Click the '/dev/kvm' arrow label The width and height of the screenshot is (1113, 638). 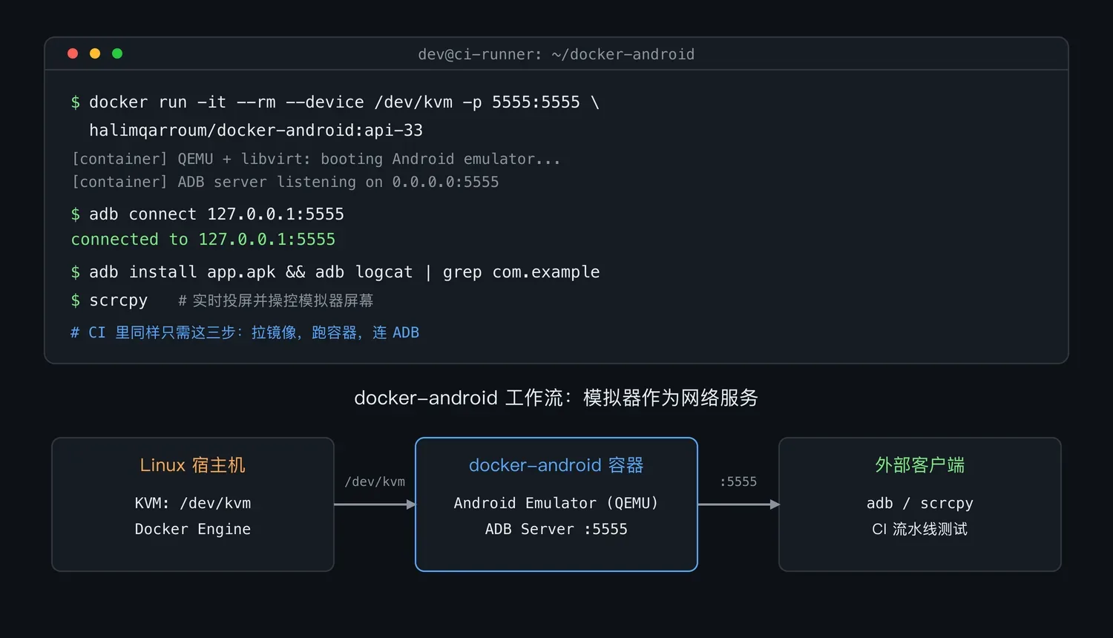(x=375, y=481)
